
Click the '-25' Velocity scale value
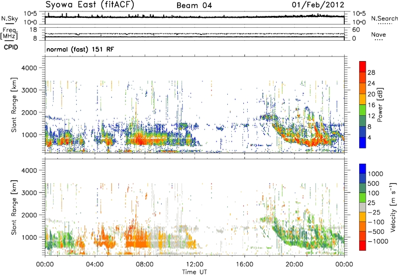(375, 212)
